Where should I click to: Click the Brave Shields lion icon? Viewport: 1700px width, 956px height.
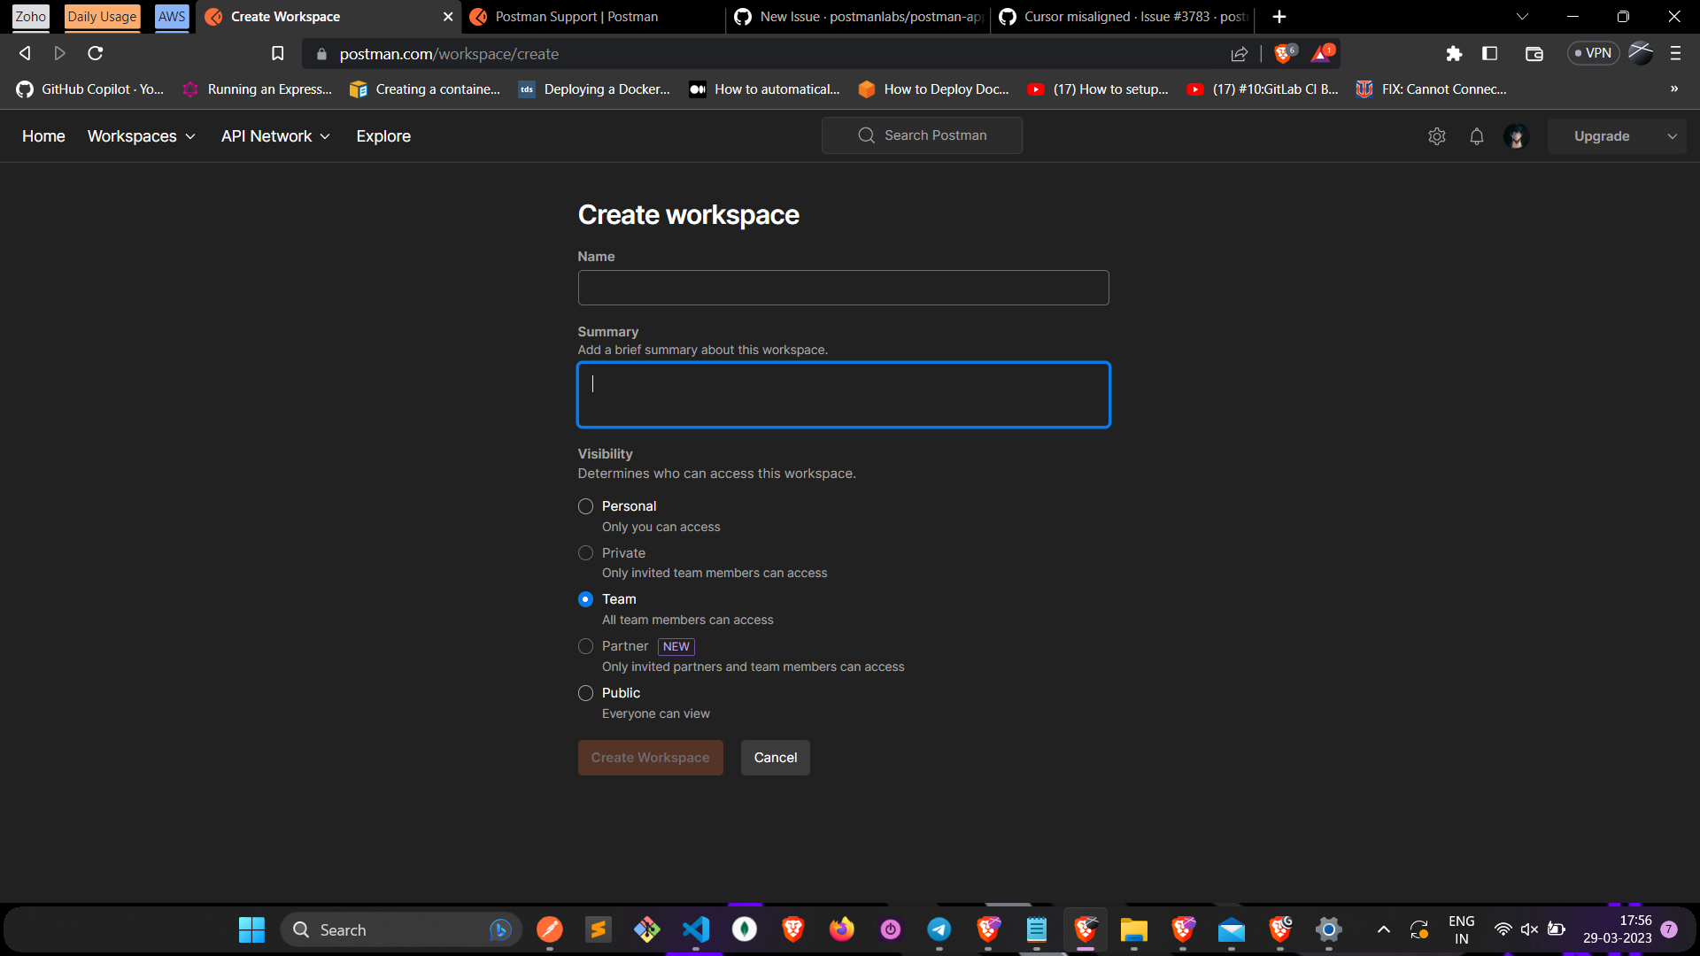(1283, 54)
